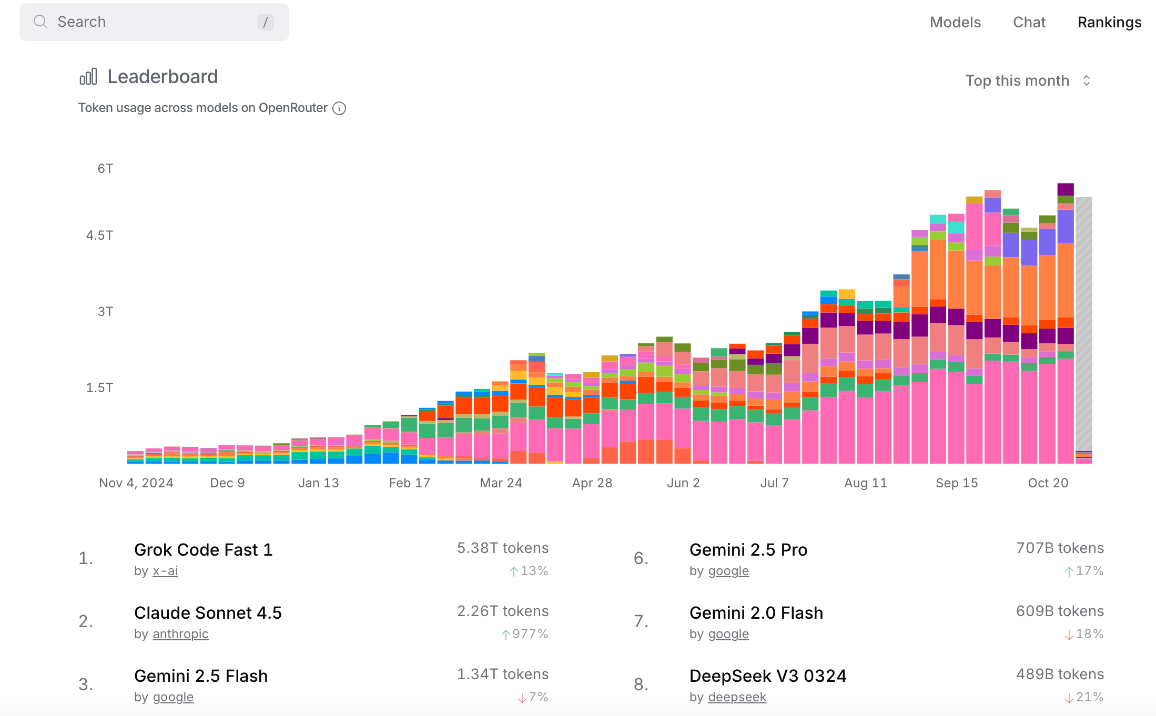
Task: Click the Leaderboard bar chart icon
Action: tap(88, 77)
